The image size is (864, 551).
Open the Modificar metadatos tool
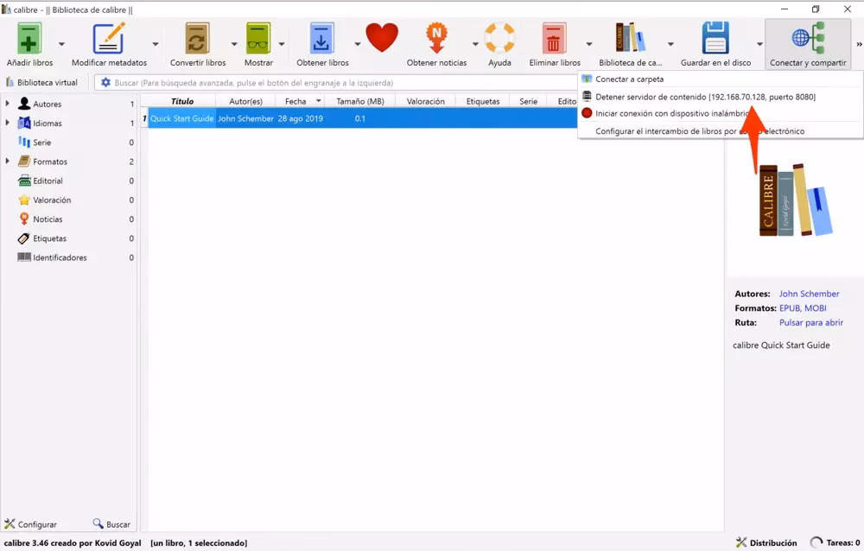109,40
